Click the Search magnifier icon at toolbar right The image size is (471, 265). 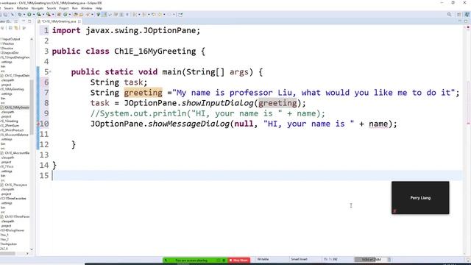(x=450, y=15)
